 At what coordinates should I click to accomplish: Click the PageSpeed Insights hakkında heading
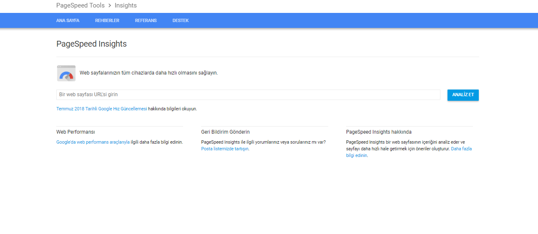pos(379,132)
